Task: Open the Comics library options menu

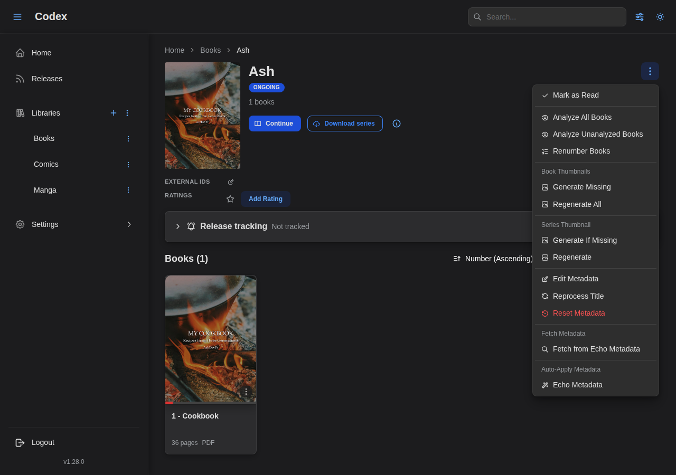Action: tap(128, 165)
